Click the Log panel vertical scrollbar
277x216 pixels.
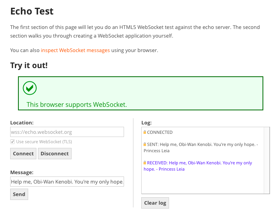click(x=267, y=160)
